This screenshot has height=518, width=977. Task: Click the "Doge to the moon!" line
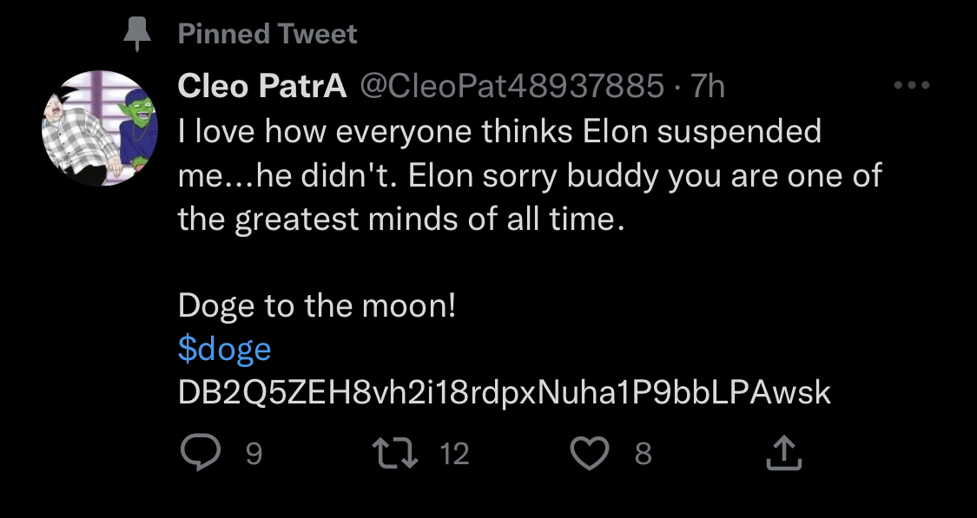pos(317,305)
